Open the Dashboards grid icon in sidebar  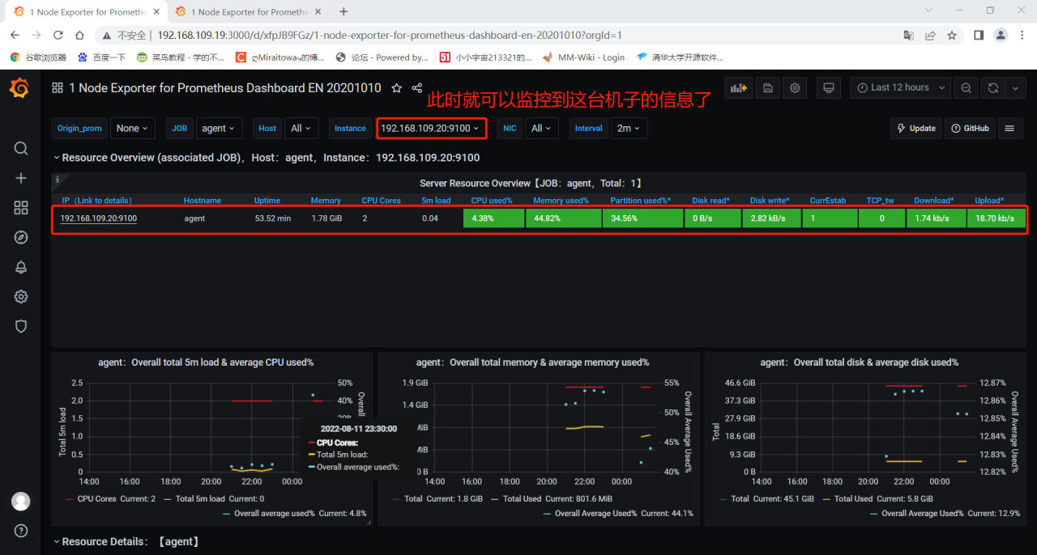tap(21, 208)
